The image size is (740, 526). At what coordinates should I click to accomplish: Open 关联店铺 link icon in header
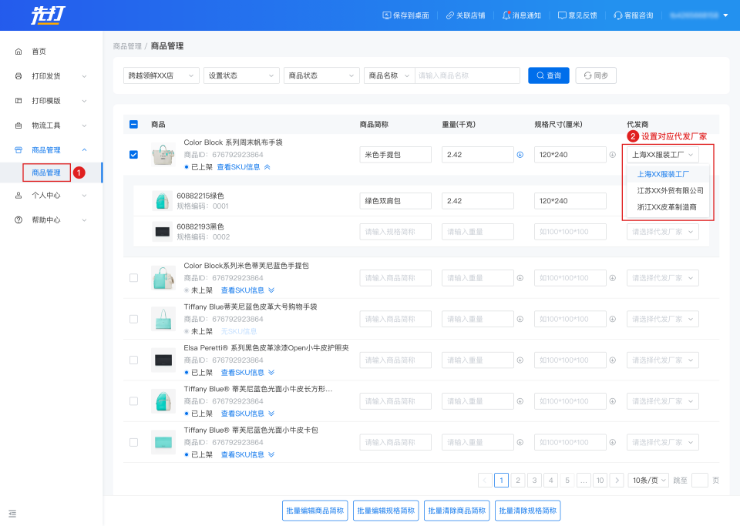[450, 15]
